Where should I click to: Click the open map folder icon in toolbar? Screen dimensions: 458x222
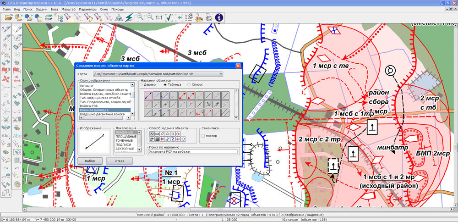(x=9, y=17)
